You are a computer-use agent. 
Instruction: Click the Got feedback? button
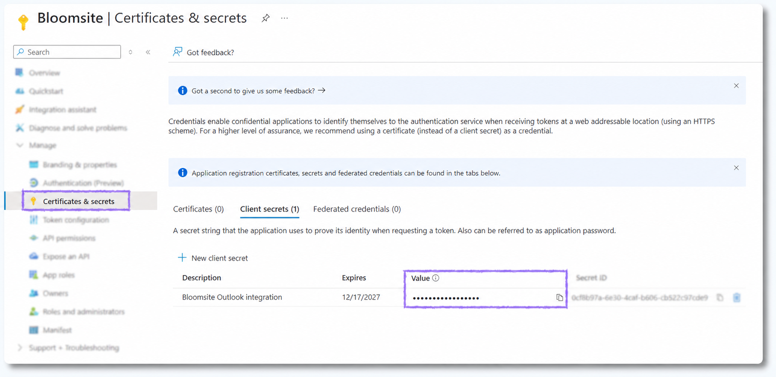coord(203,52)
